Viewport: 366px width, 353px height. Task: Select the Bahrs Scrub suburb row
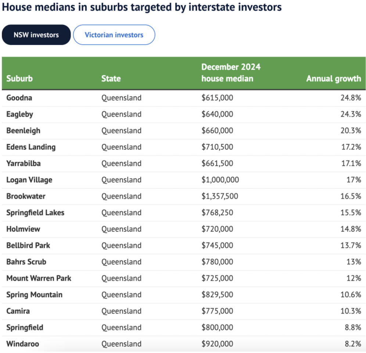point(184,262)
